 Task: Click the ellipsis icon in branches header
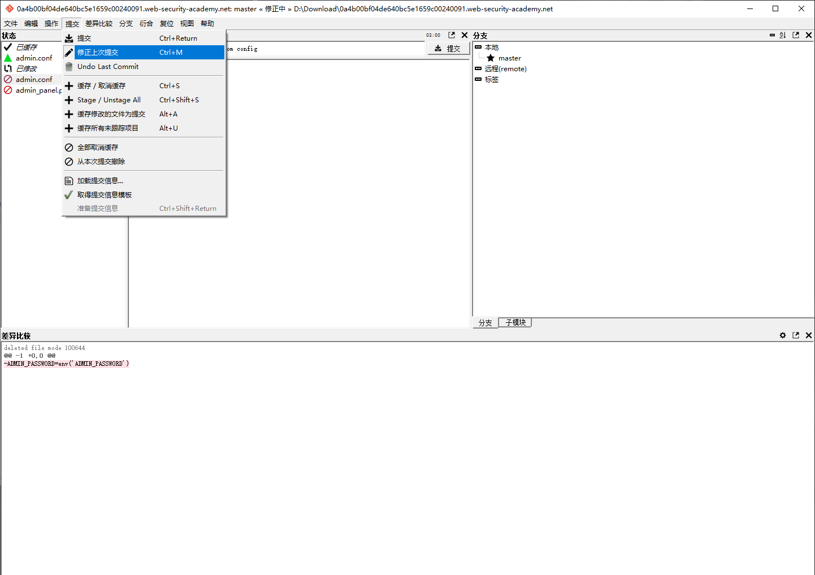[x=772, y=35]
